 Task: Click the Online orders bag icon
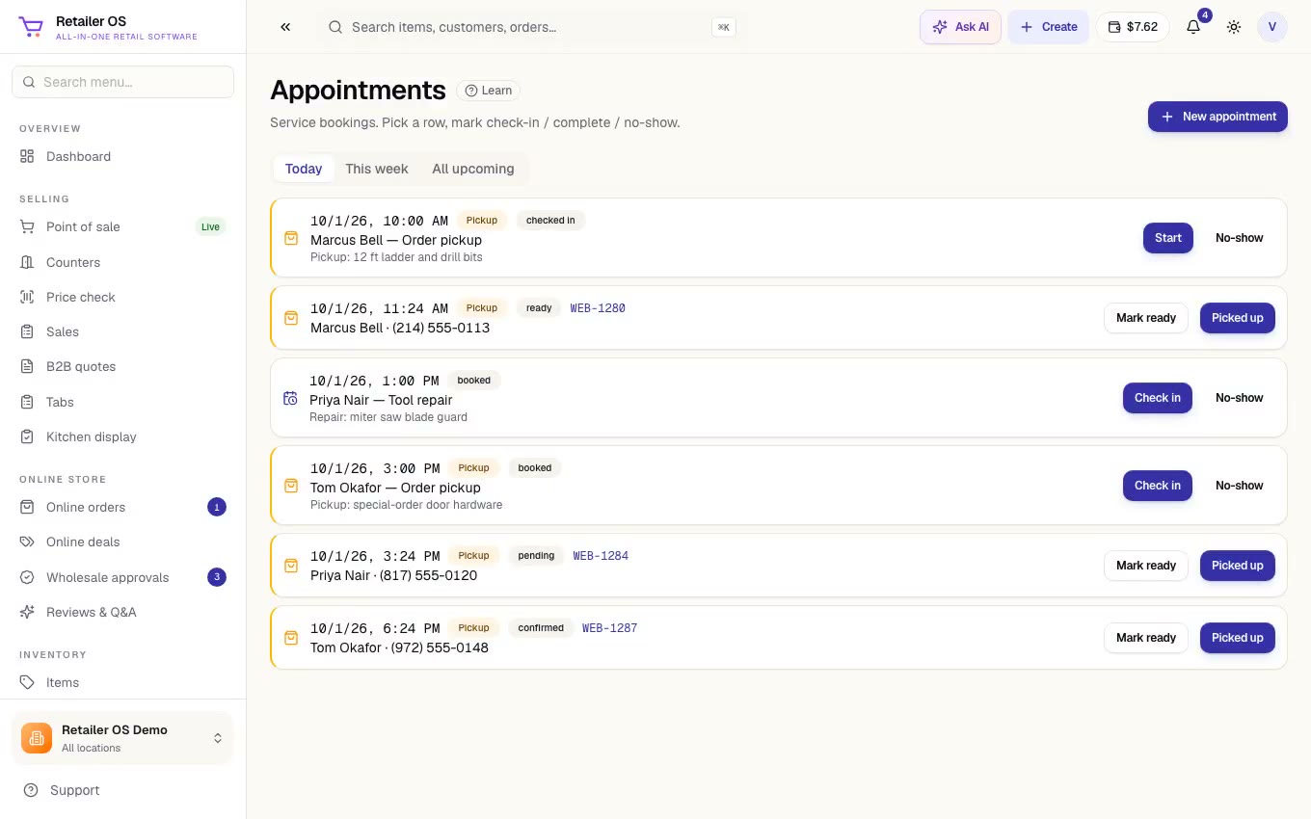[x=27, y=507]
